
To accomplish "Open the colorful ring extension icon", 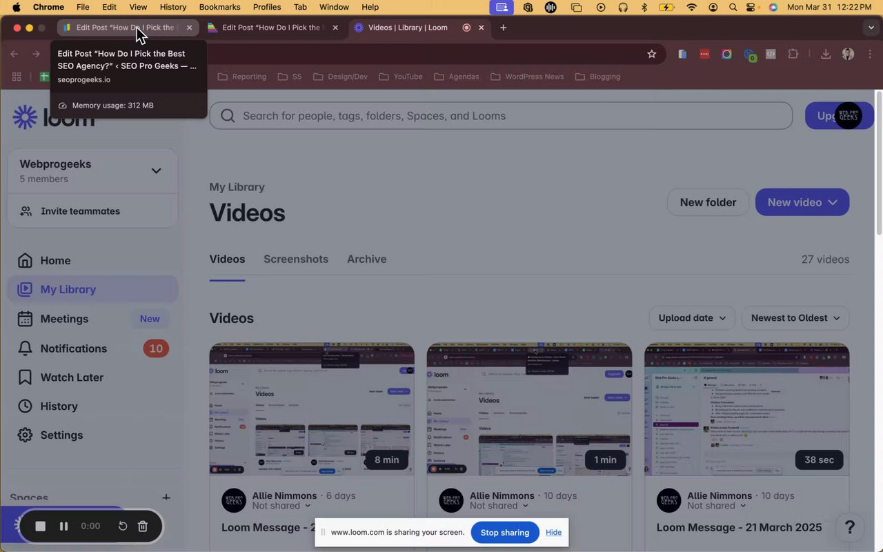I will [x=726, y=54].
